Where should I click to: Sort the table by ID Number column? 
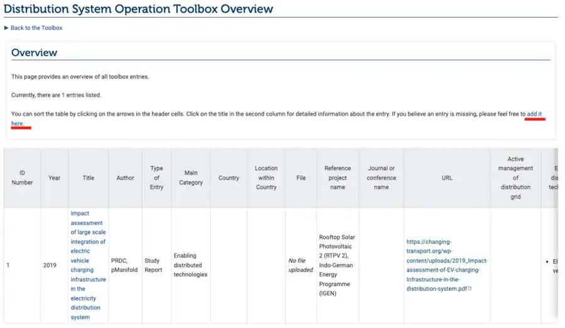pos(22,178)
